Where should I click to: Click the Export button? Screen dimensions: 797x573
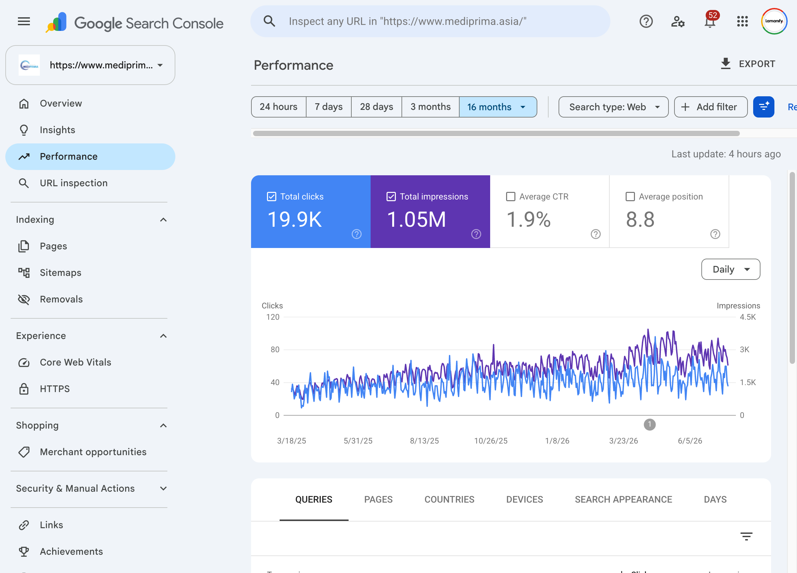coord(748,64)
